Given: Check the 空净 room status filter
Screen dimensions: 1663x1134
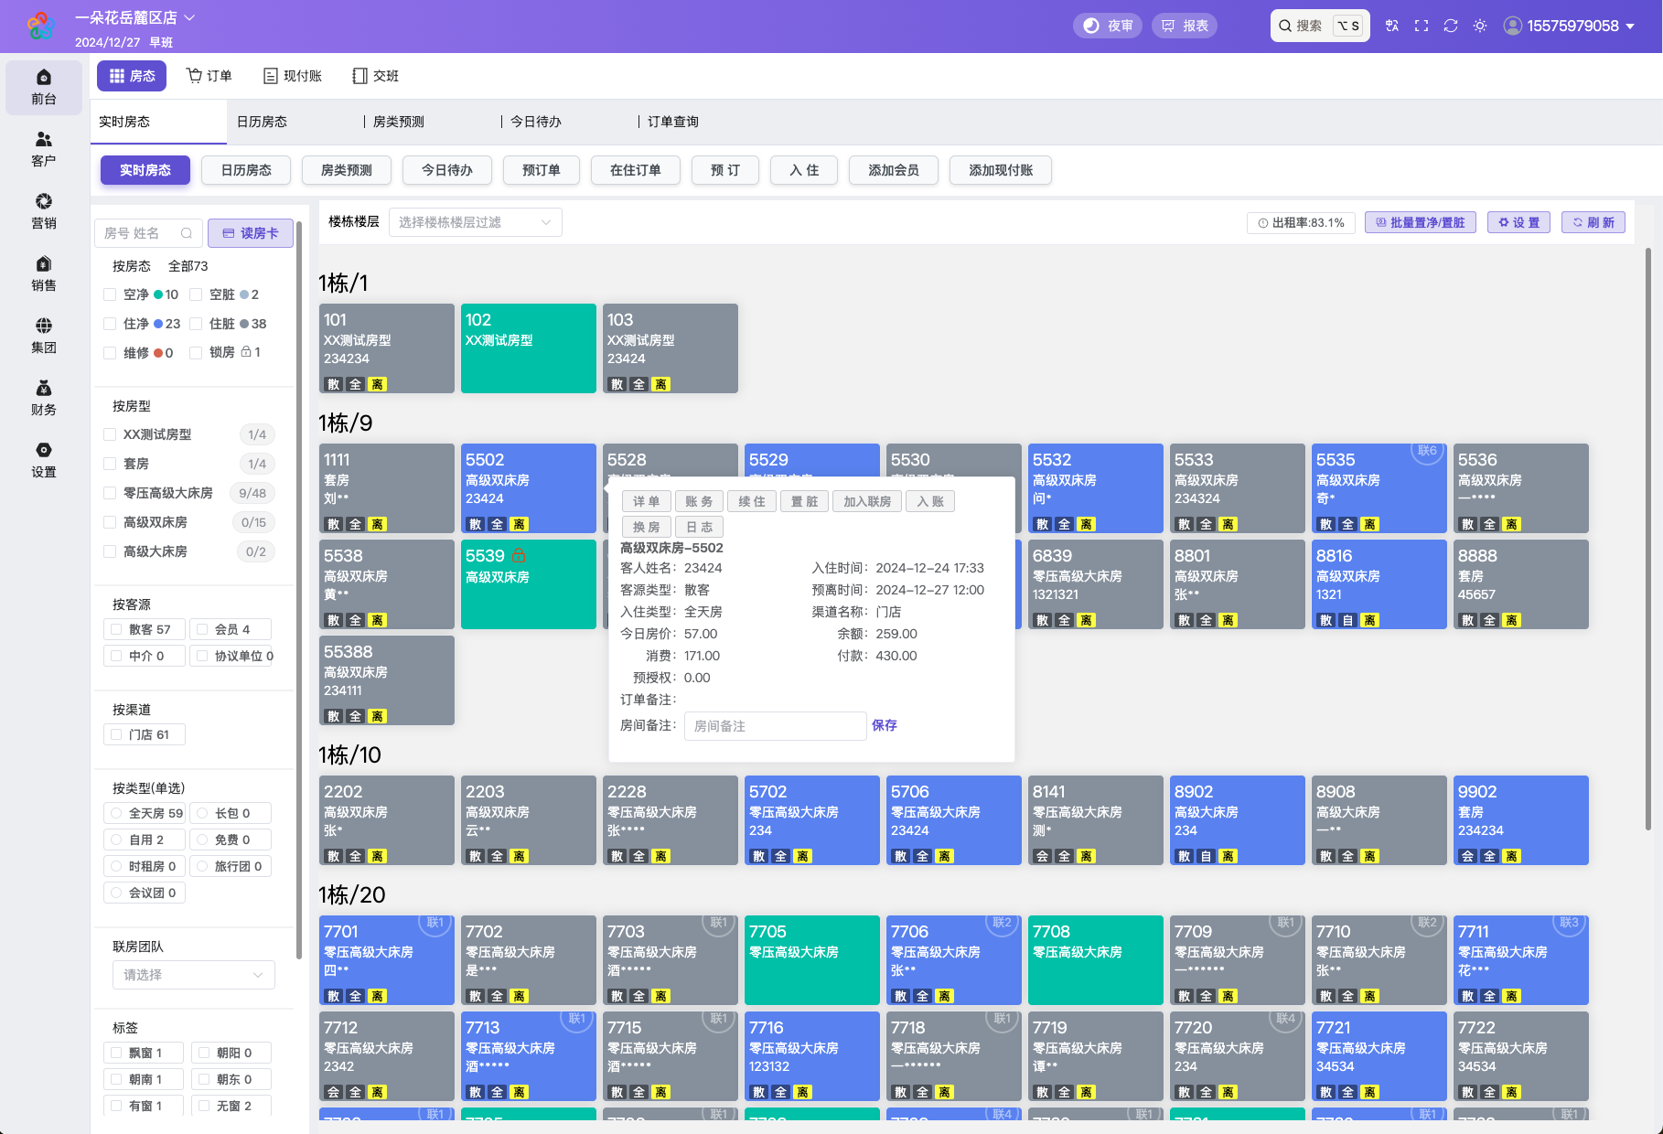Looking at the screenshot, I should tap(110, 294).
